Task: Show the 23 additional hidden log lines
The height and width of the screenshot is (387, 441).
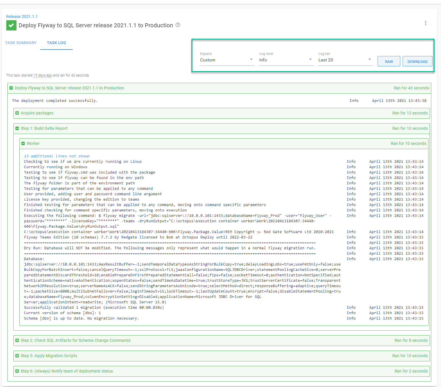Action: [x=57, y=156]
